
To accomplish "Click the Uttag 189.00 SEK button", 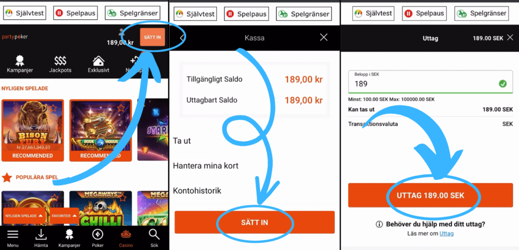I will coord(430,195).
